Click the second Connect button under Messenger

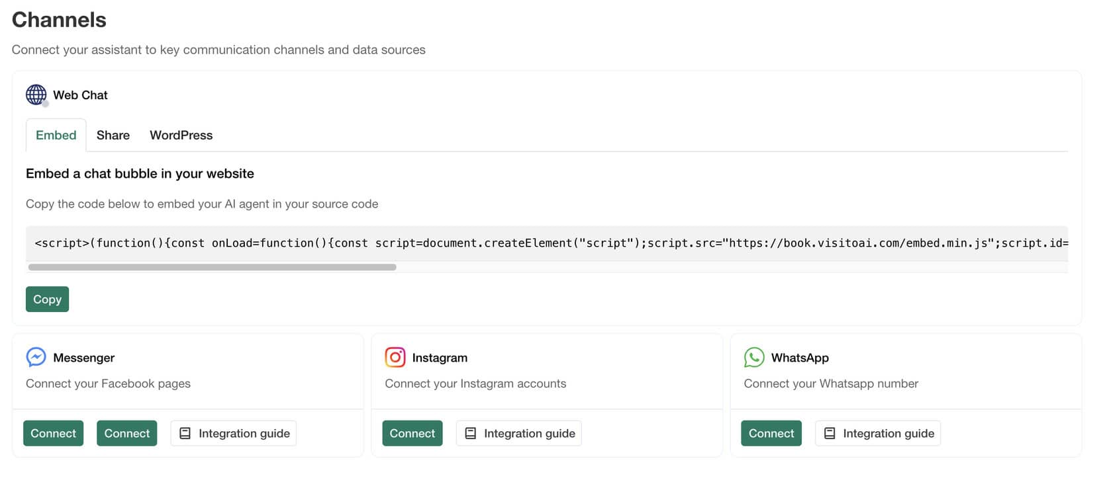[126, 433]
